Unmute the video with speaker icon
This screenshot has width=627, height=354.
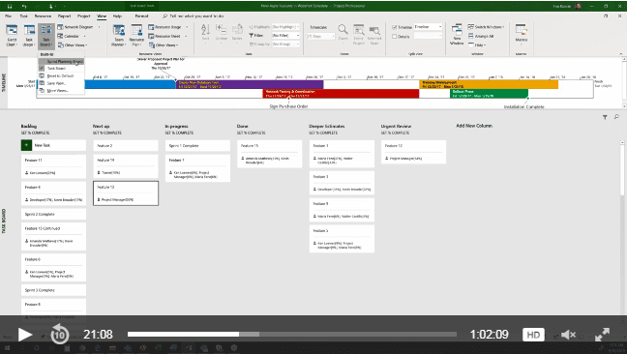[x=568, y=335]
